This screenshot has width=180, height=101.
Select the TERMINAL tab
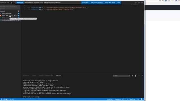point(59,76)
